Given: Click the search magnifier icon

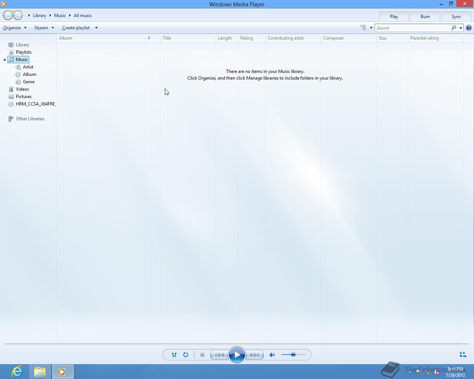Looking at the screenshot, I should pyautogui.click(x=454, y=28).
